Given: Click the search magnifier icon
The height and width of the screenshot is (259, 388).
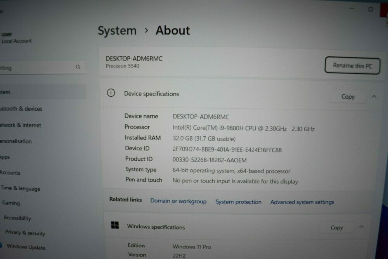Looking at the screenshot, I should [x=78, y=67].
